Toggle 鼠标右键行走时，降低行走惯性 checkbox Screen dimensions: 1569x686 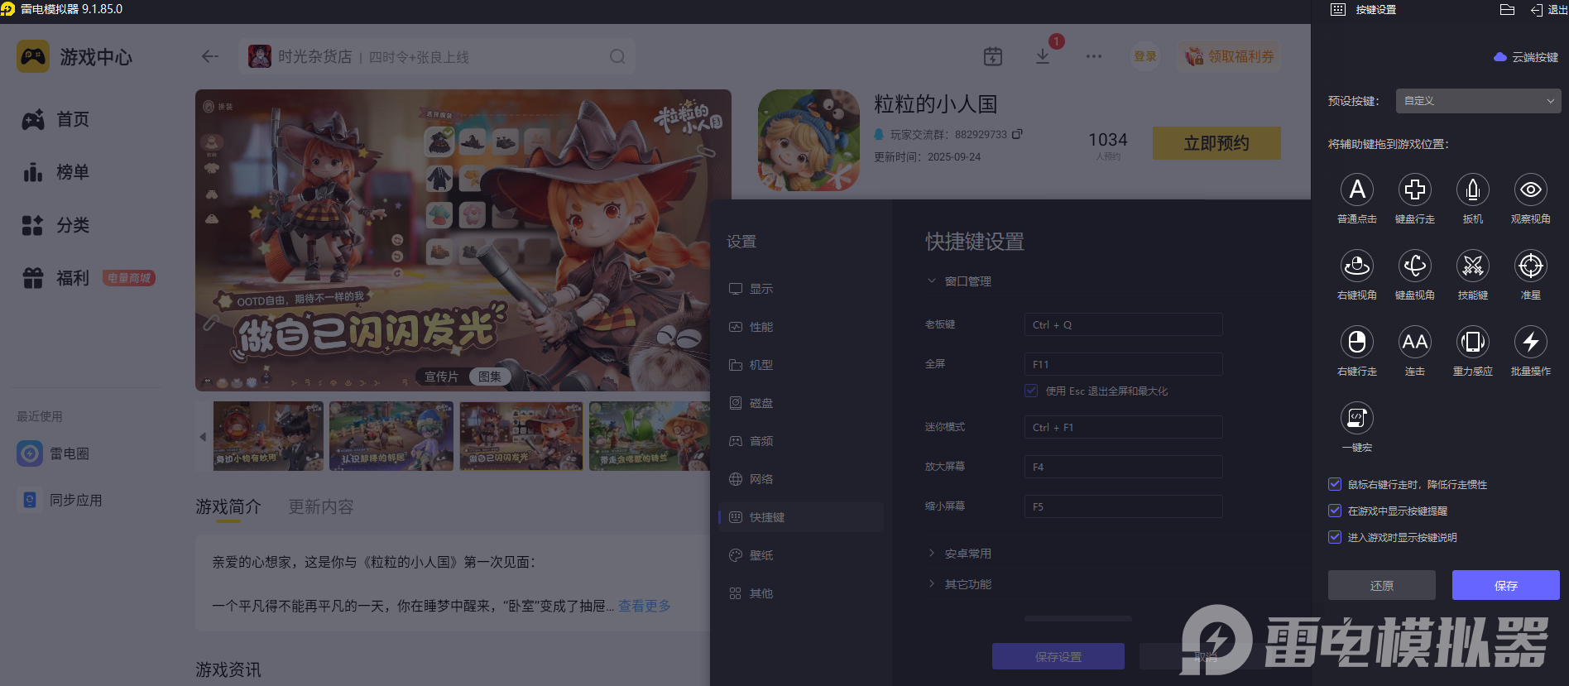click(x=1335, y=484)
